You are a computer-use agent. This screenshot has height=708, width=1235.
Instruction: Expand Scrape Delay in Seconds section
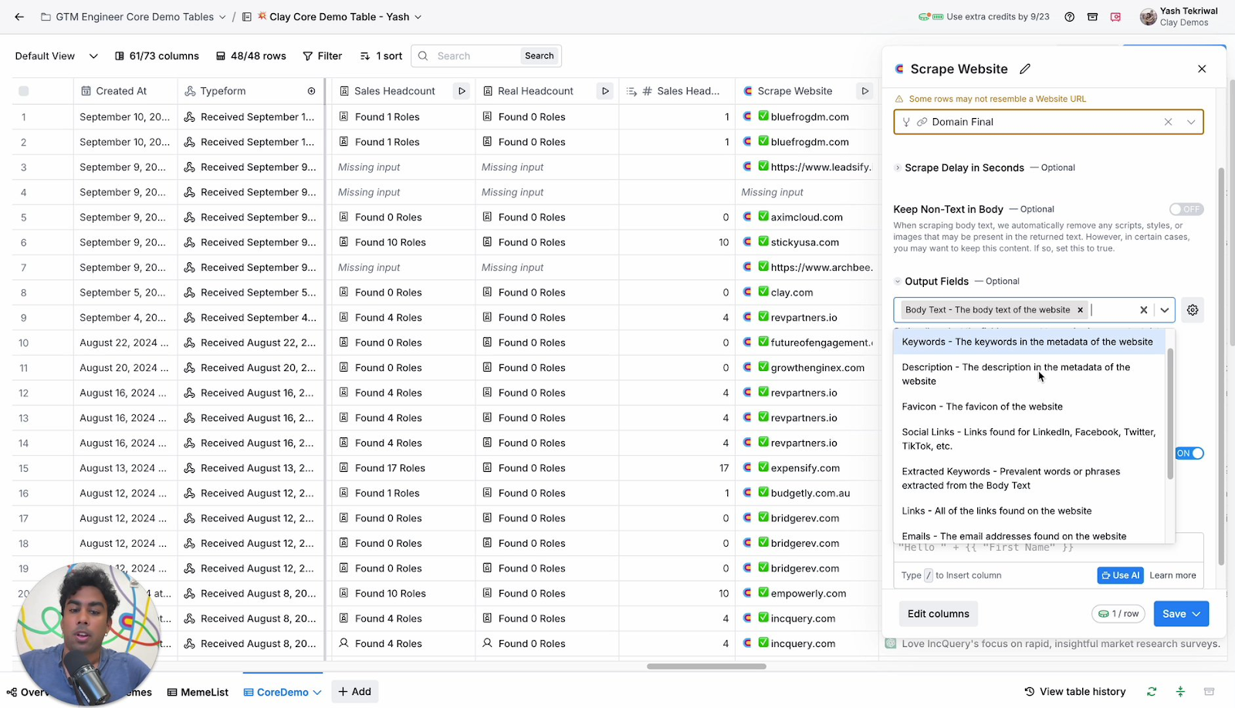point(898,168)
